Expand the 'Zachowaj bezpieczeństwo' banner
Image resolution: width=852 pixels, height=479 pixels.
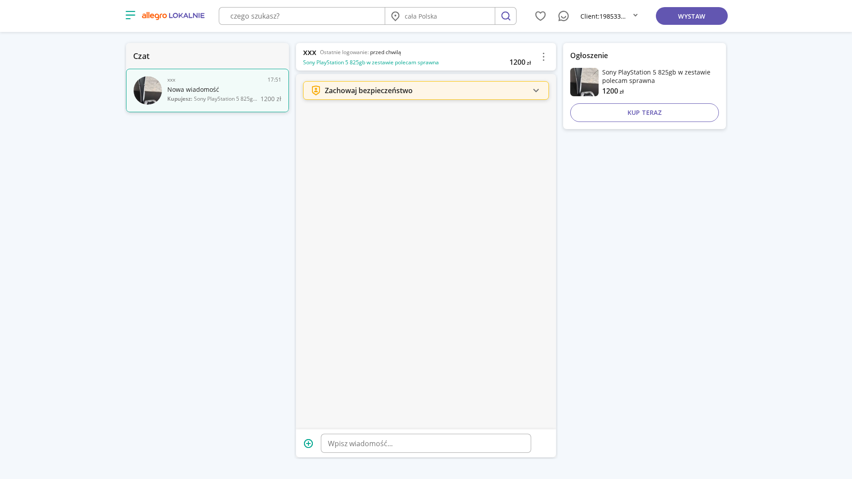click(426, 90)
